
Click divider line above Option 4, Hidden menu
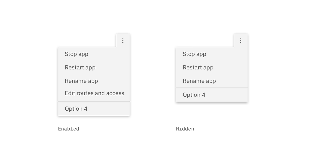212,88
